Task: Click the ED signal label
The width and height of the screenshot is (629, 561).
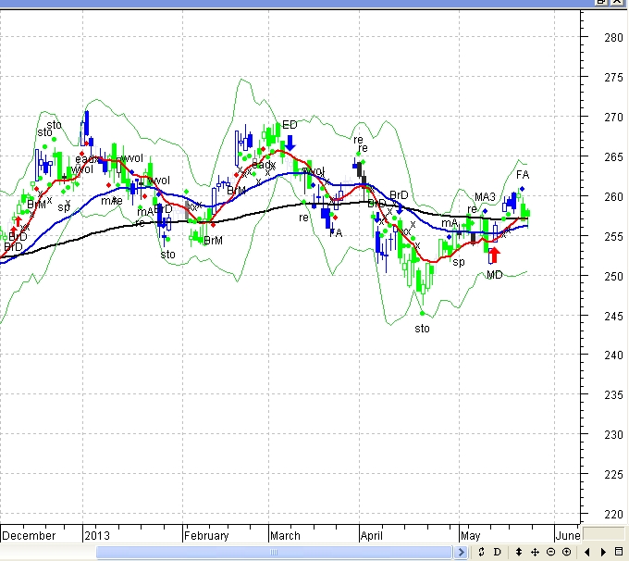Action: pos(290,125)
